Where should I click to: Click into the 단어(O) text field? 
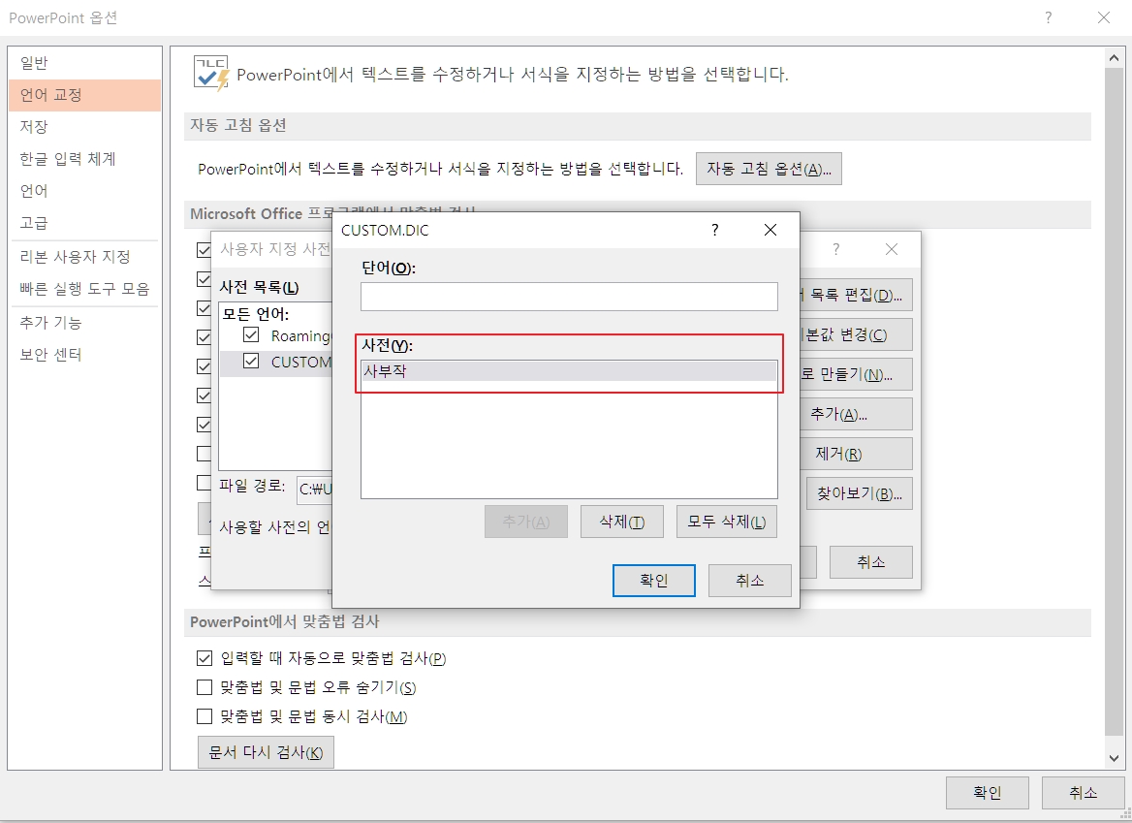[569, 297]
